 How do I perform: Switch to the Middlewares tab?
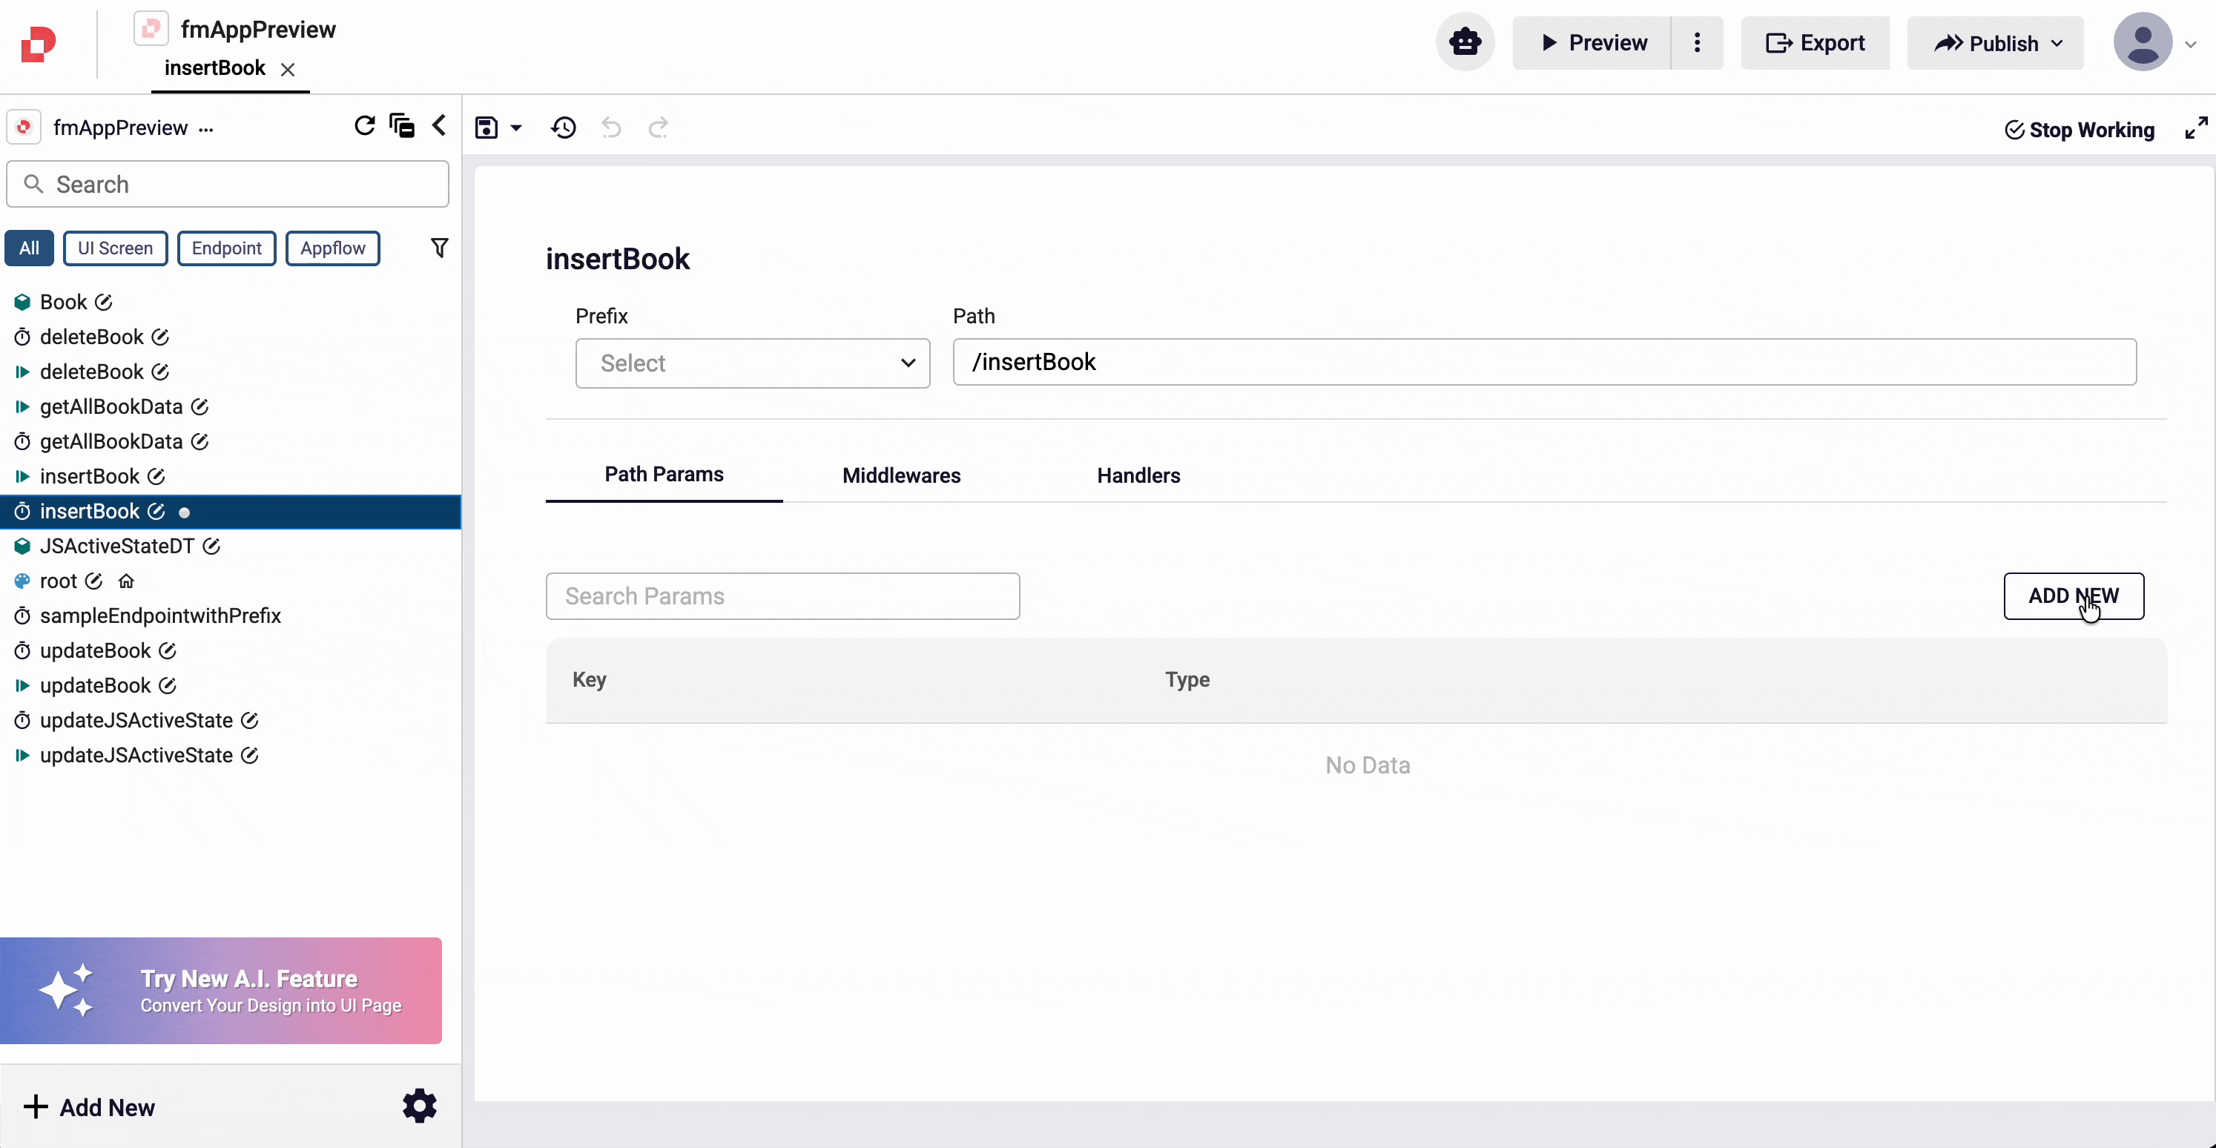coord(900,475)
